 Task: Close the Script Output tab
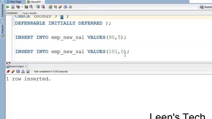pos(26,66)
